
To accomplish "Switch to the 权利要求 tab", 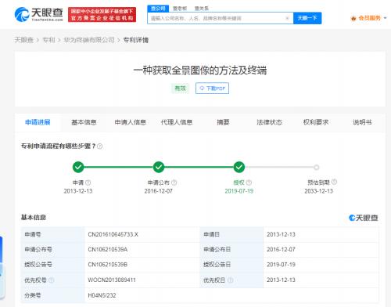I will [x=316, y=122].
